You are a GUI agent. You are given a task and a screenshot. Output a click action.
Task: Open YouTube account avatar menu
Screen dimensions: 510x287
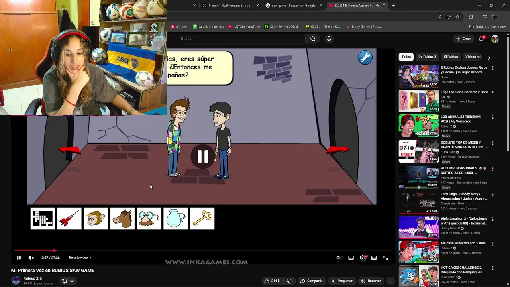[495, 39]
